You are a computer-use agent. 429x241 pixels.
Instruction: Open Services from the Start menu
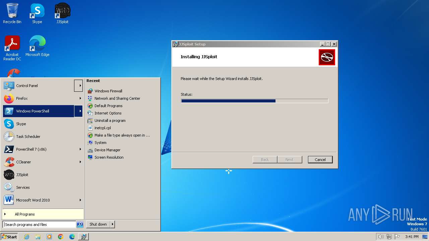click(43, 187)
